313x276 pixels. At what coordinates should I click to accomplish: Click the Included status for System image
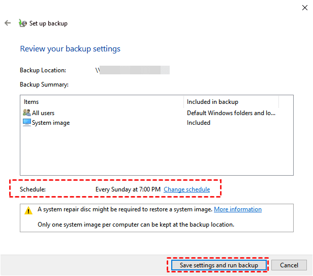199,123
